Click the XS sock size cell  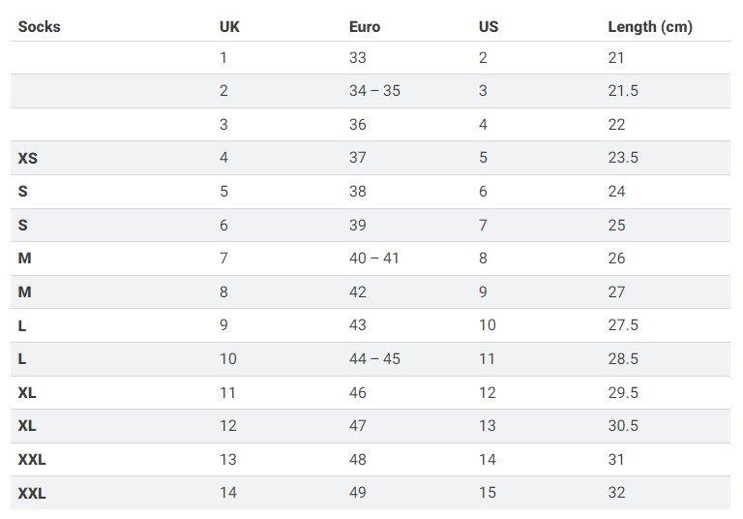(x=28, y=158)
